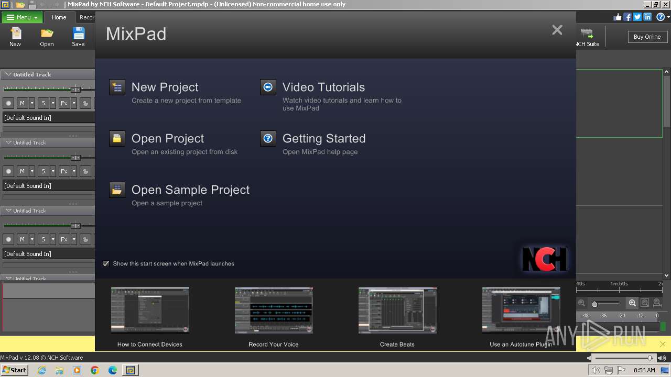Open Record Your Voice tutorial thumbnail
This screenshot has width=671, height=377.
pyautogui.click(x=274, y=310)
